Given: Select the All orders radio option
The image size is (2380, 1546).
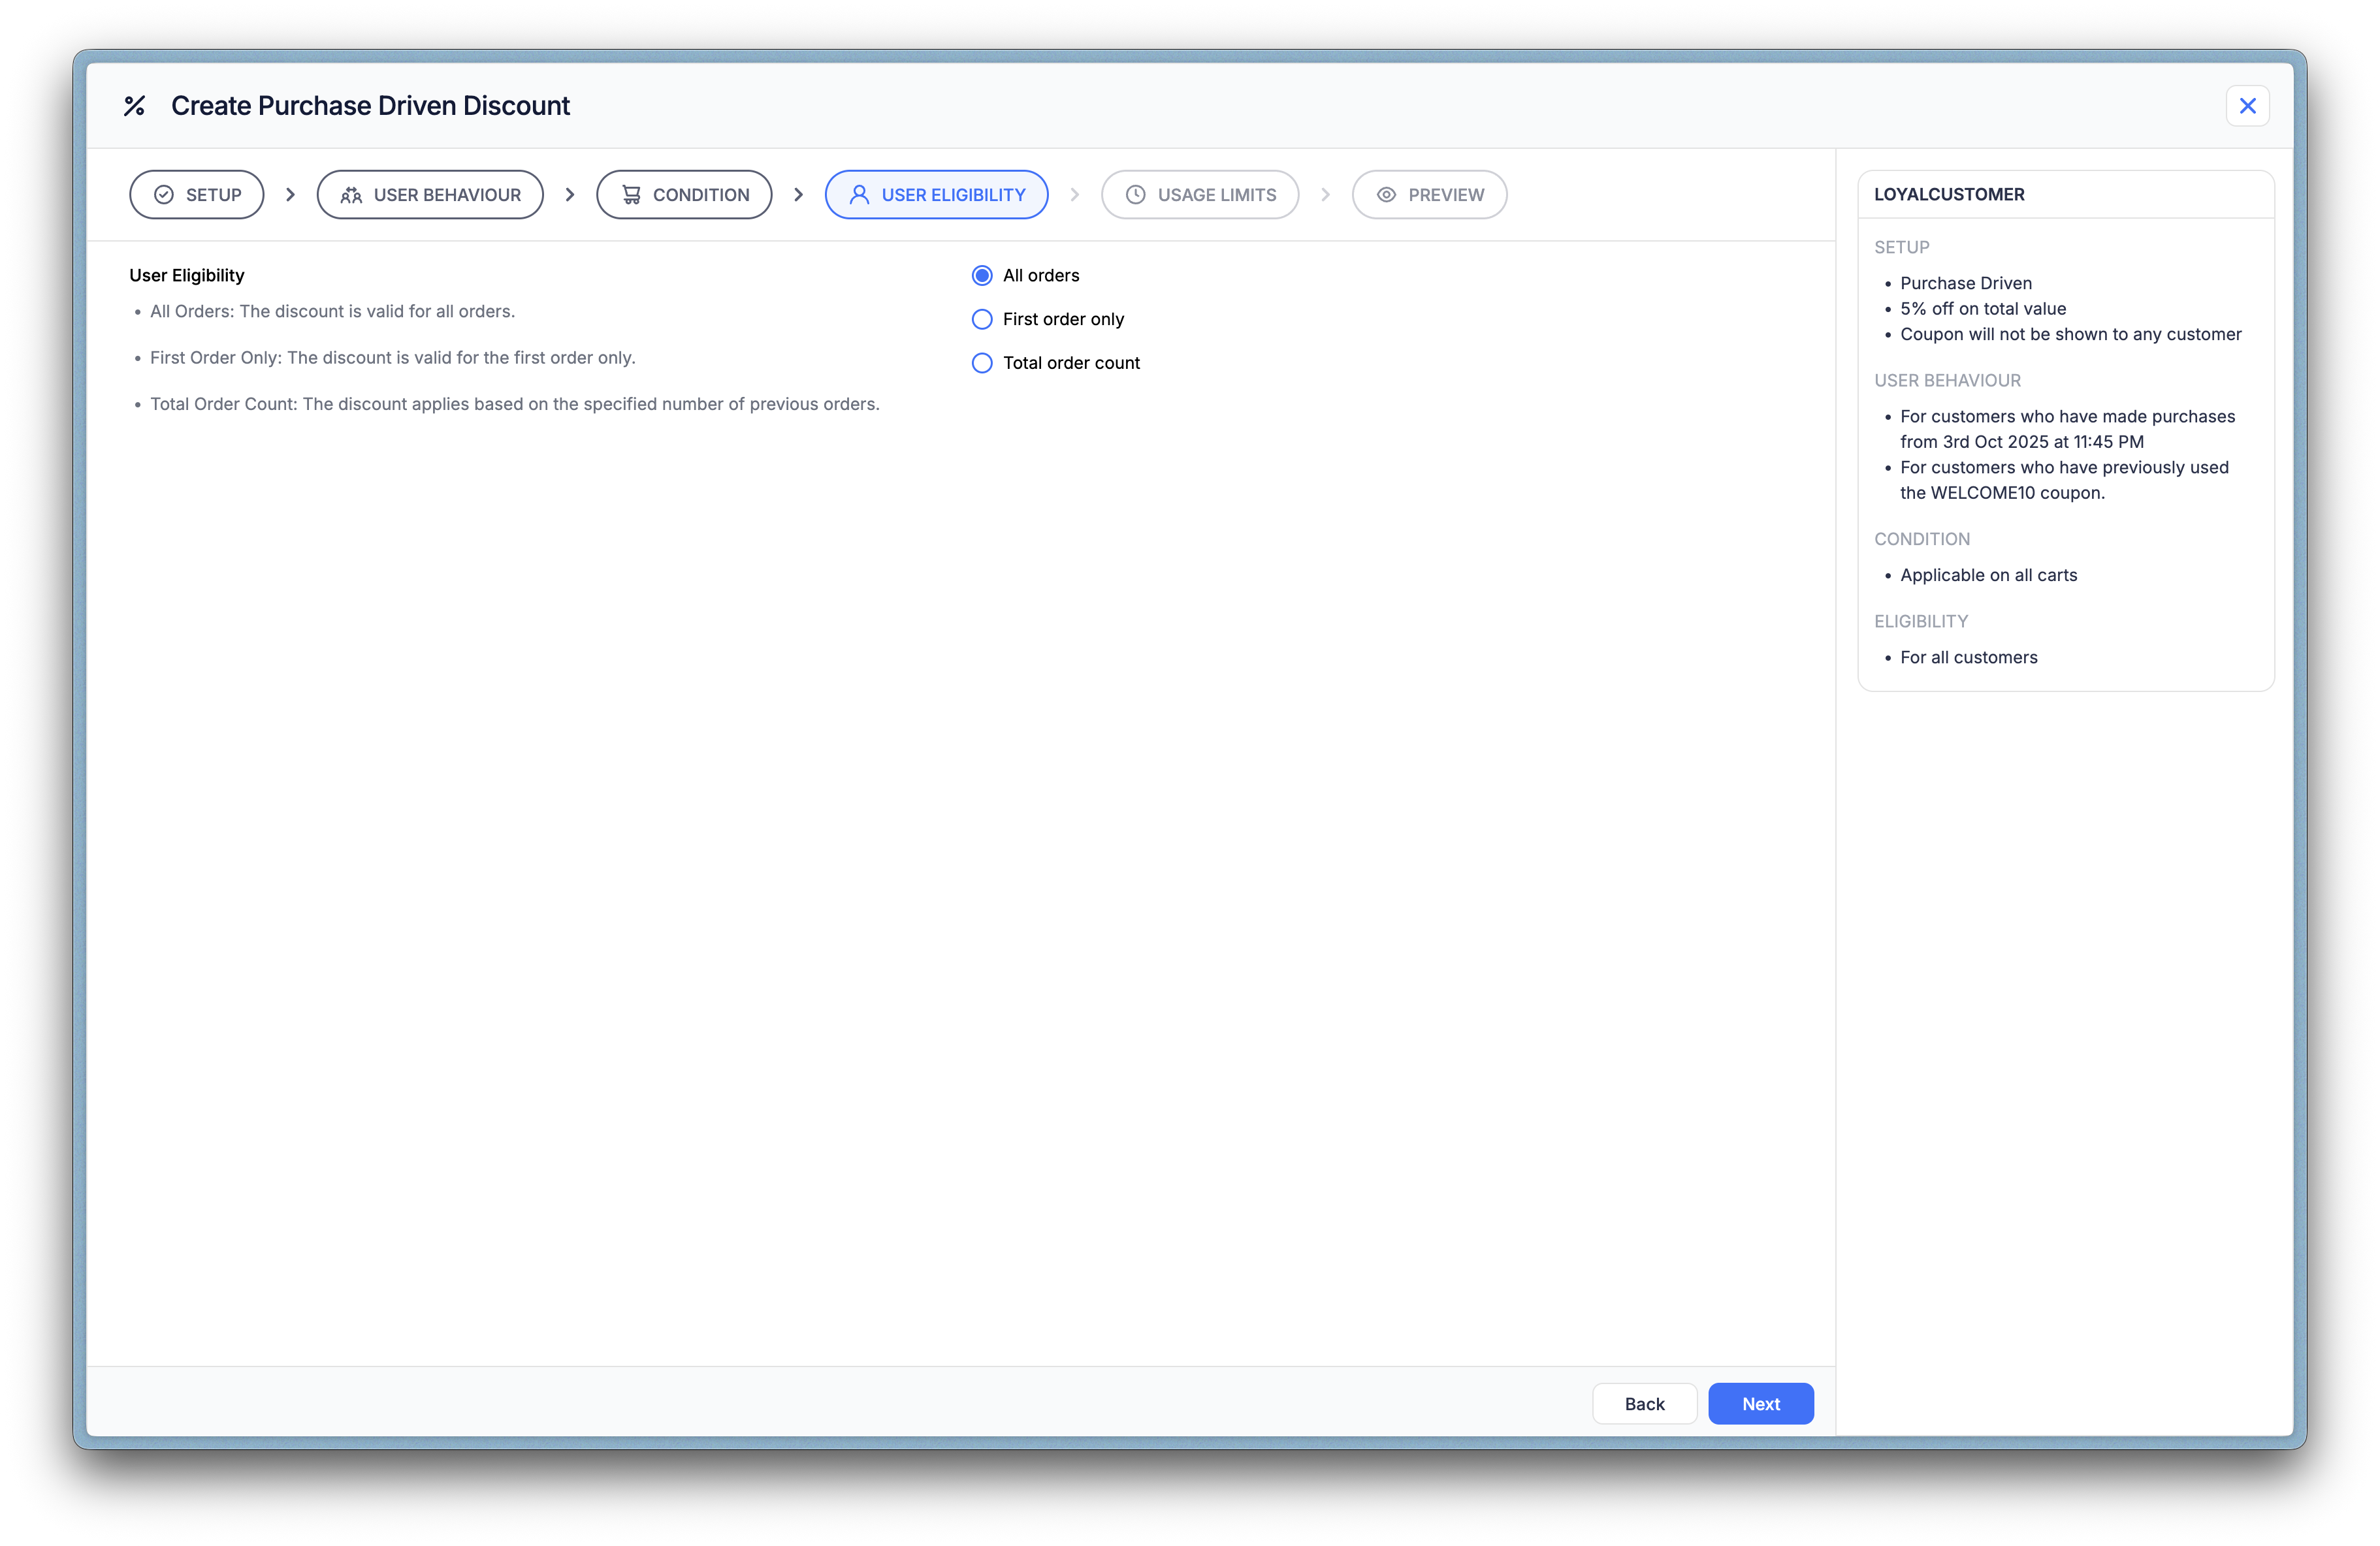Looking at the screenshot, I should [x=982, y=276].
